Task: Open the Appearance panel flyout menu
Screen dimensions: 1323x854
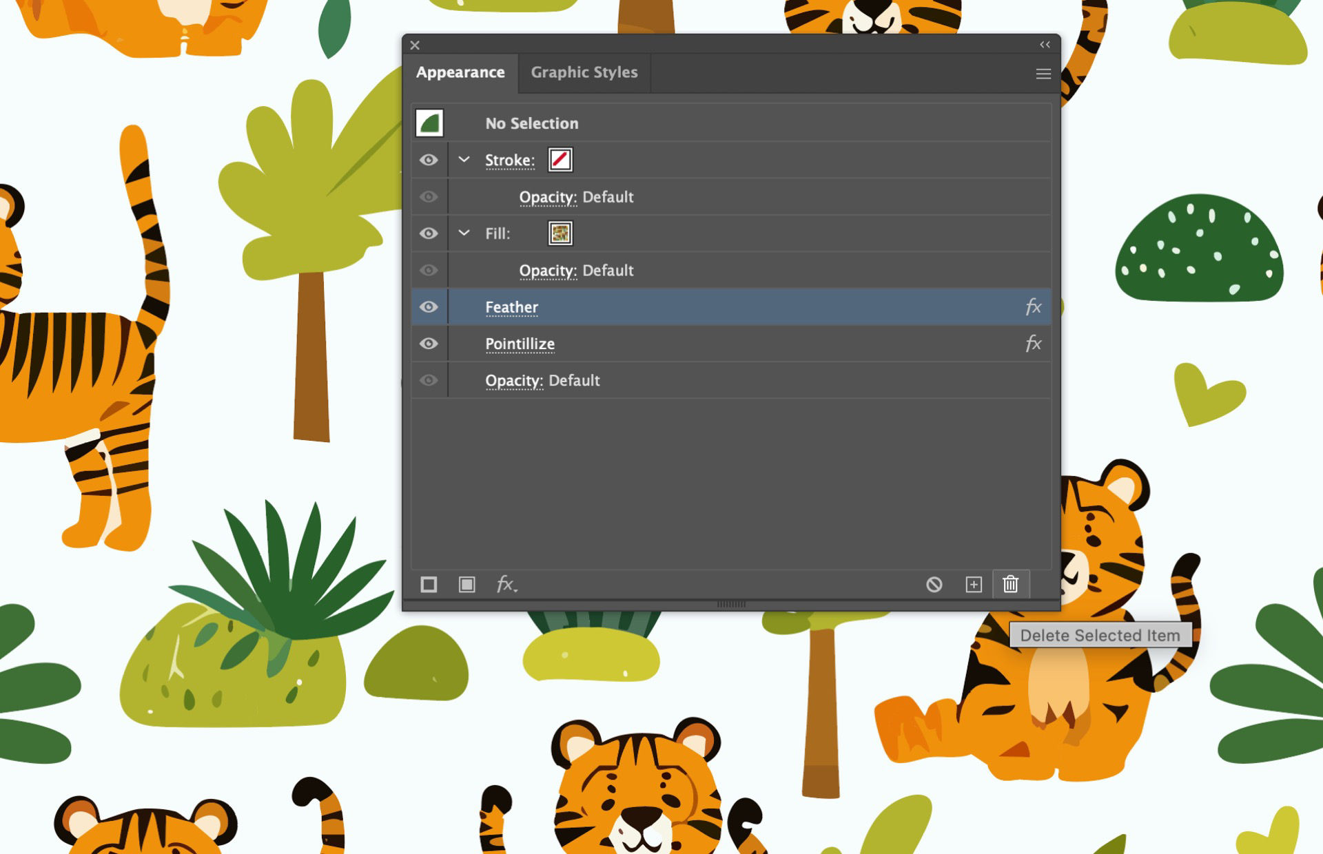Action: [x=1043, y=74]
